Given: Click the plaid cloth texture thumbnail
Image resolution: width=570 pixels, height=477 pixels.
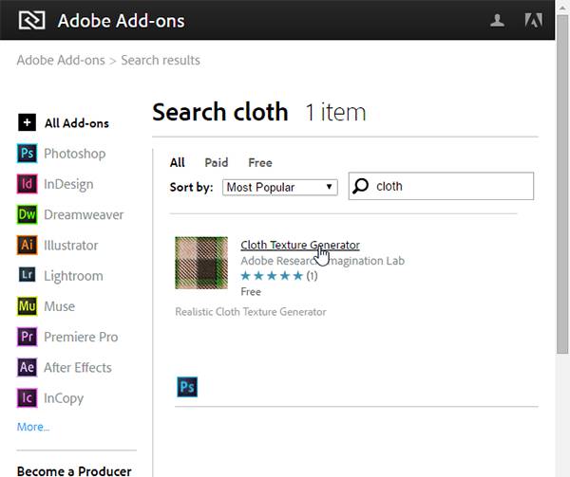Looking at the screenshot, I should point(201,263).
